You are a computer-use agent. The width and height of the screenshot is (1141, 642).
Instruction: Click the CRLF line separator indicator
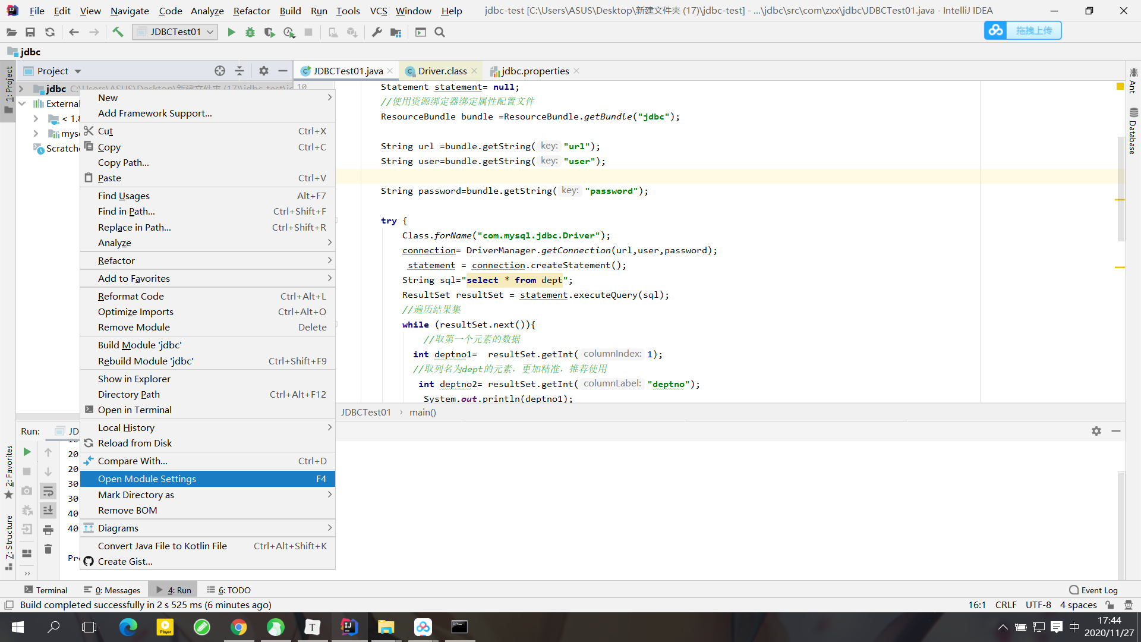pyautogui.click(x=1006, y=605)
